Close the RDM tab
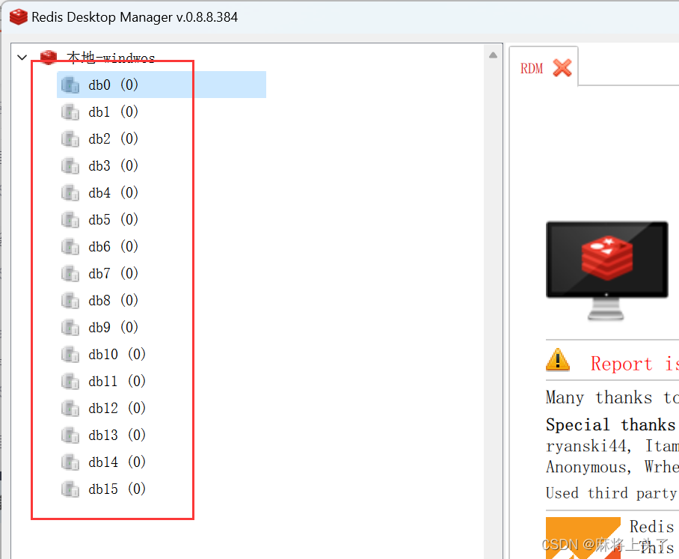 pos(562,68)
